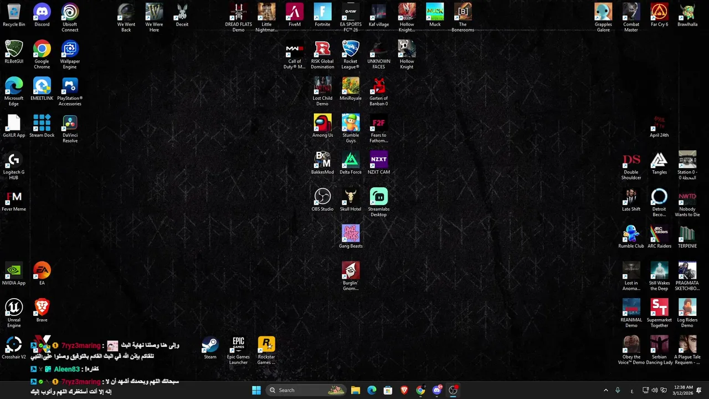Open the NVIDIA App shortcut

point(14,274)
